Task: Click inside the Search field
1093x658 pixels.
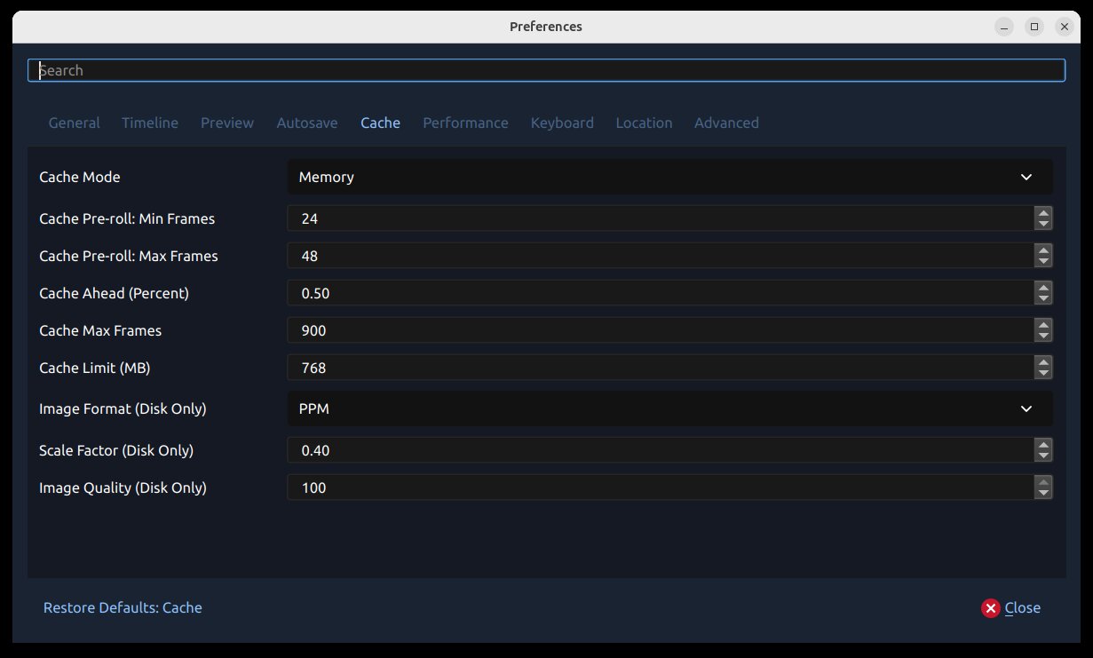Action: pyautogui.click(x=546, y=69)
